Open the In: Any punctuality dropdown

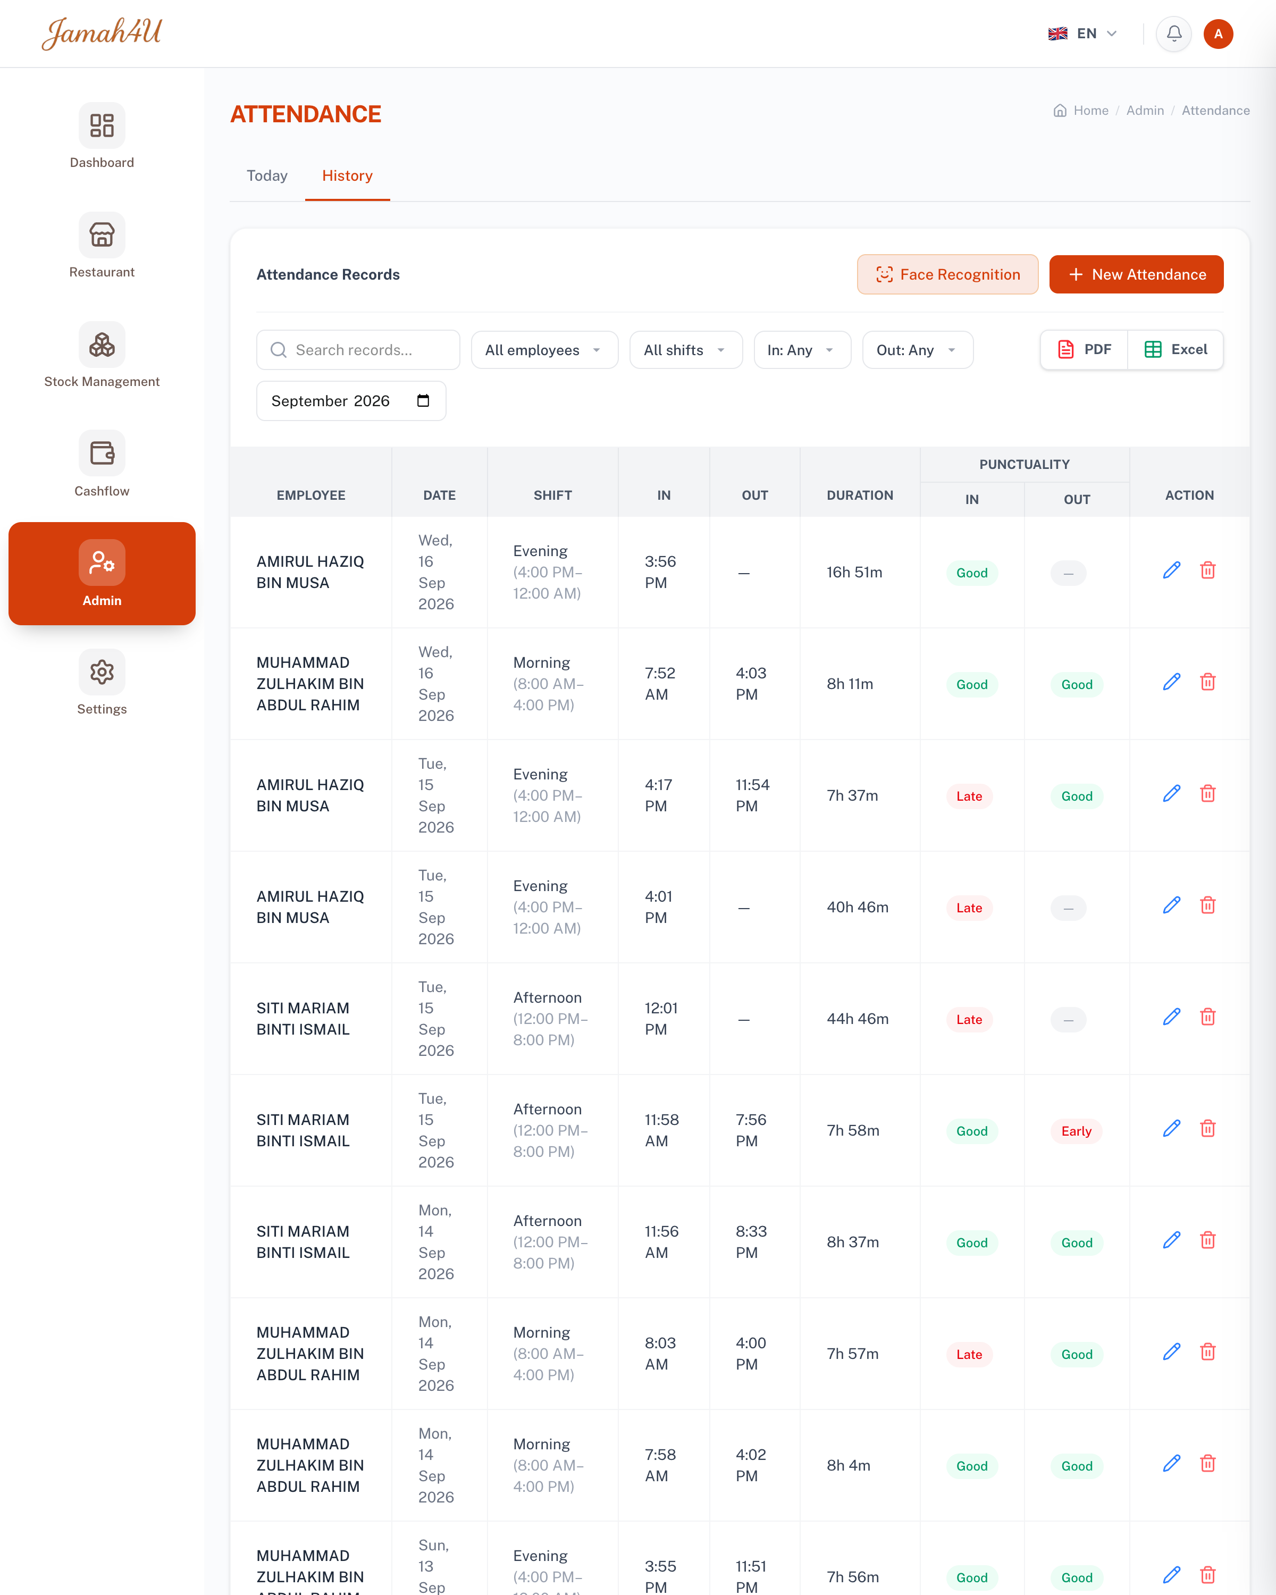[x=802, y=350]
